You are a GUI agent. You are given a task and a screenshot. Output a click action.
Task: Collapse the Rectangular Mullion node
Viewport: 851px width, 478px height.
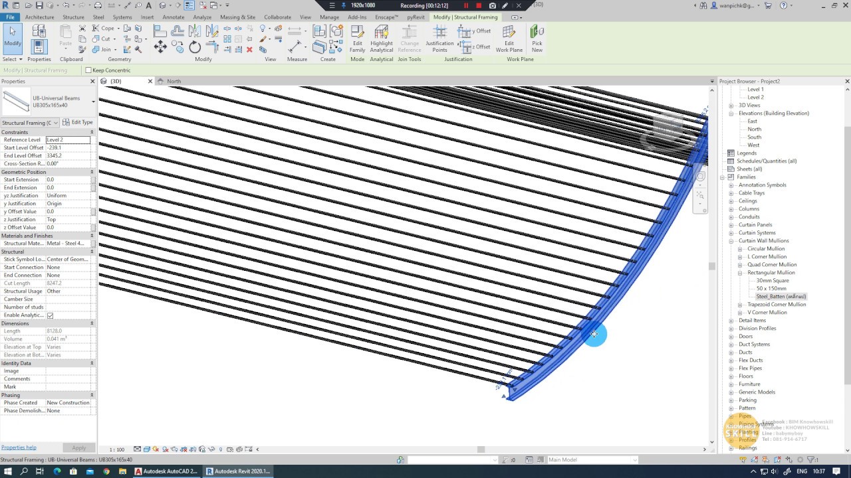(x=740, y=273)
